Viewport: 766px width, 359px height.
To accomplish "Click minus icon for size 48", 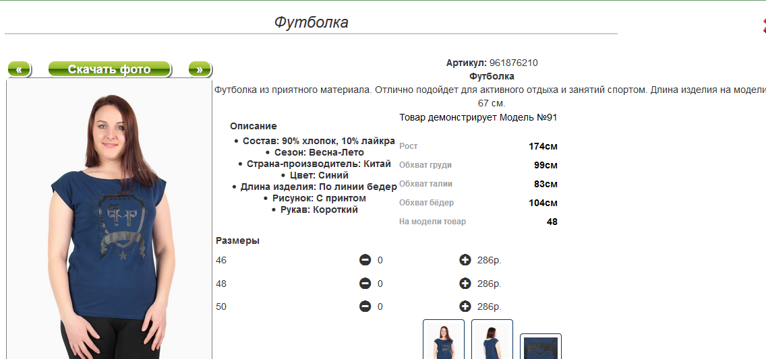I will coord(365,284).
